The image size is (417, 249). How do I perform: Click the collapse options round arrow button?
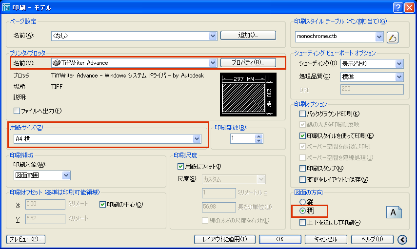click(402, 240)
